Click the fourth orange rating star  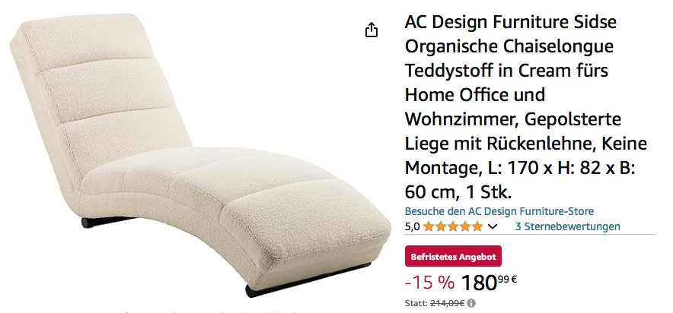click(465, 226)
